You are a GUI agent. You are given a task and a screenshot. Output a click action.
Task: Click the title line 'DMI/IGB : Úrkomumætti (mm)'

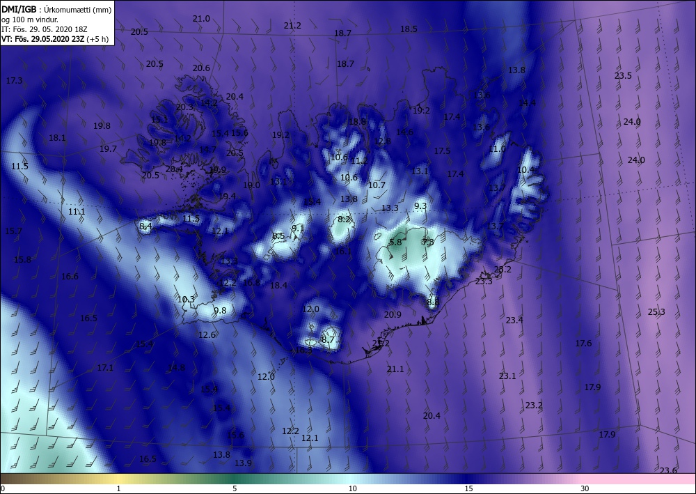click(x=56, y=9)
